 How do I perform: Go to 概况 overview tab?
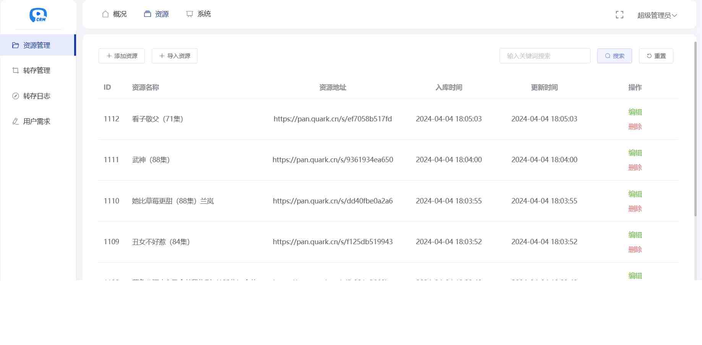pos(114,14)
